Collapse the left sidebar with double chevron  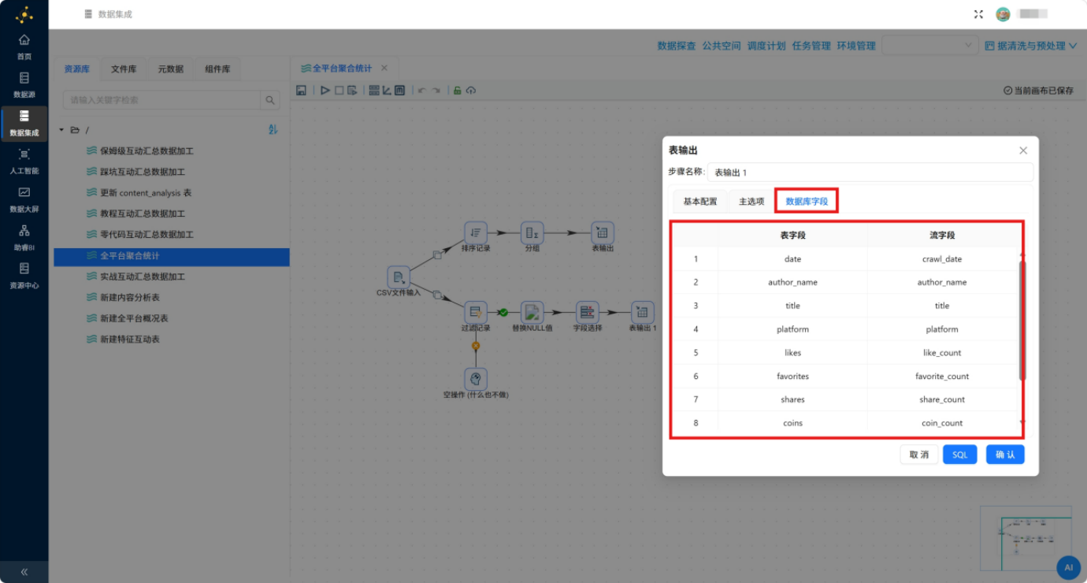(x=24, y=572)
